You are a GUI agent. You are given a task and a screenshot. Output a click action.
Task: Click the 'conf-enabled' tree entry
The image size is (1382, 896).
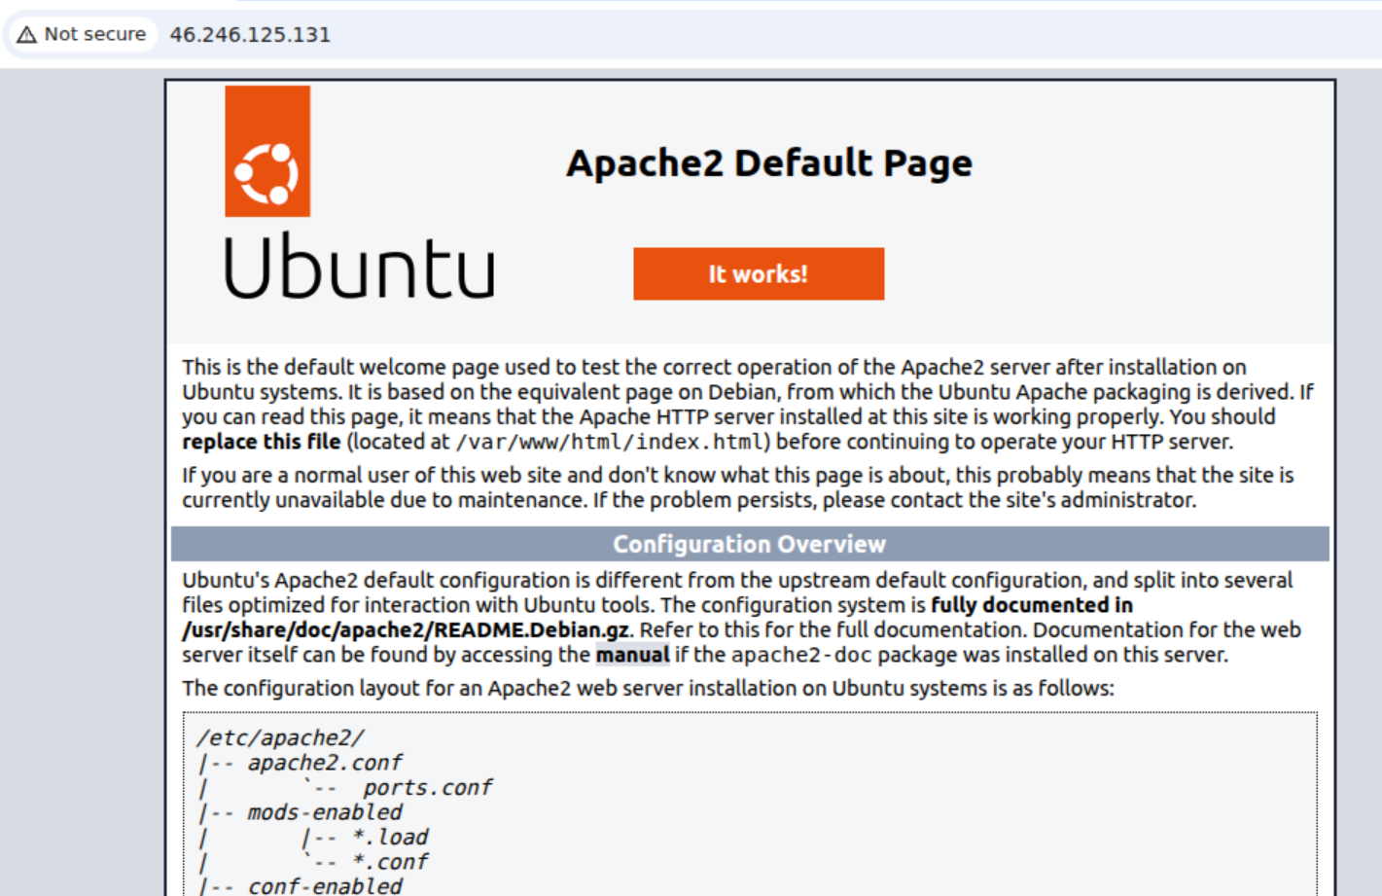(325, 886)
